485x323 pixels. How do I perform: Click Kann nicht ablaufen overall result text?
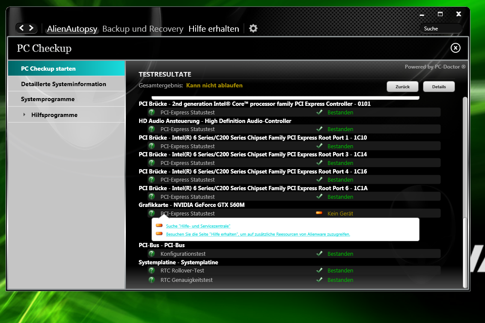pyautogui.click(x=214, y=86)
